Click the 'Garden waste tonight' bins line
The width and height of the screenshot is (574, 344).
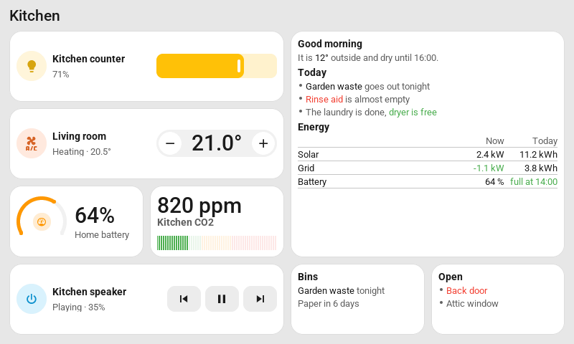(x=341, y=291)
